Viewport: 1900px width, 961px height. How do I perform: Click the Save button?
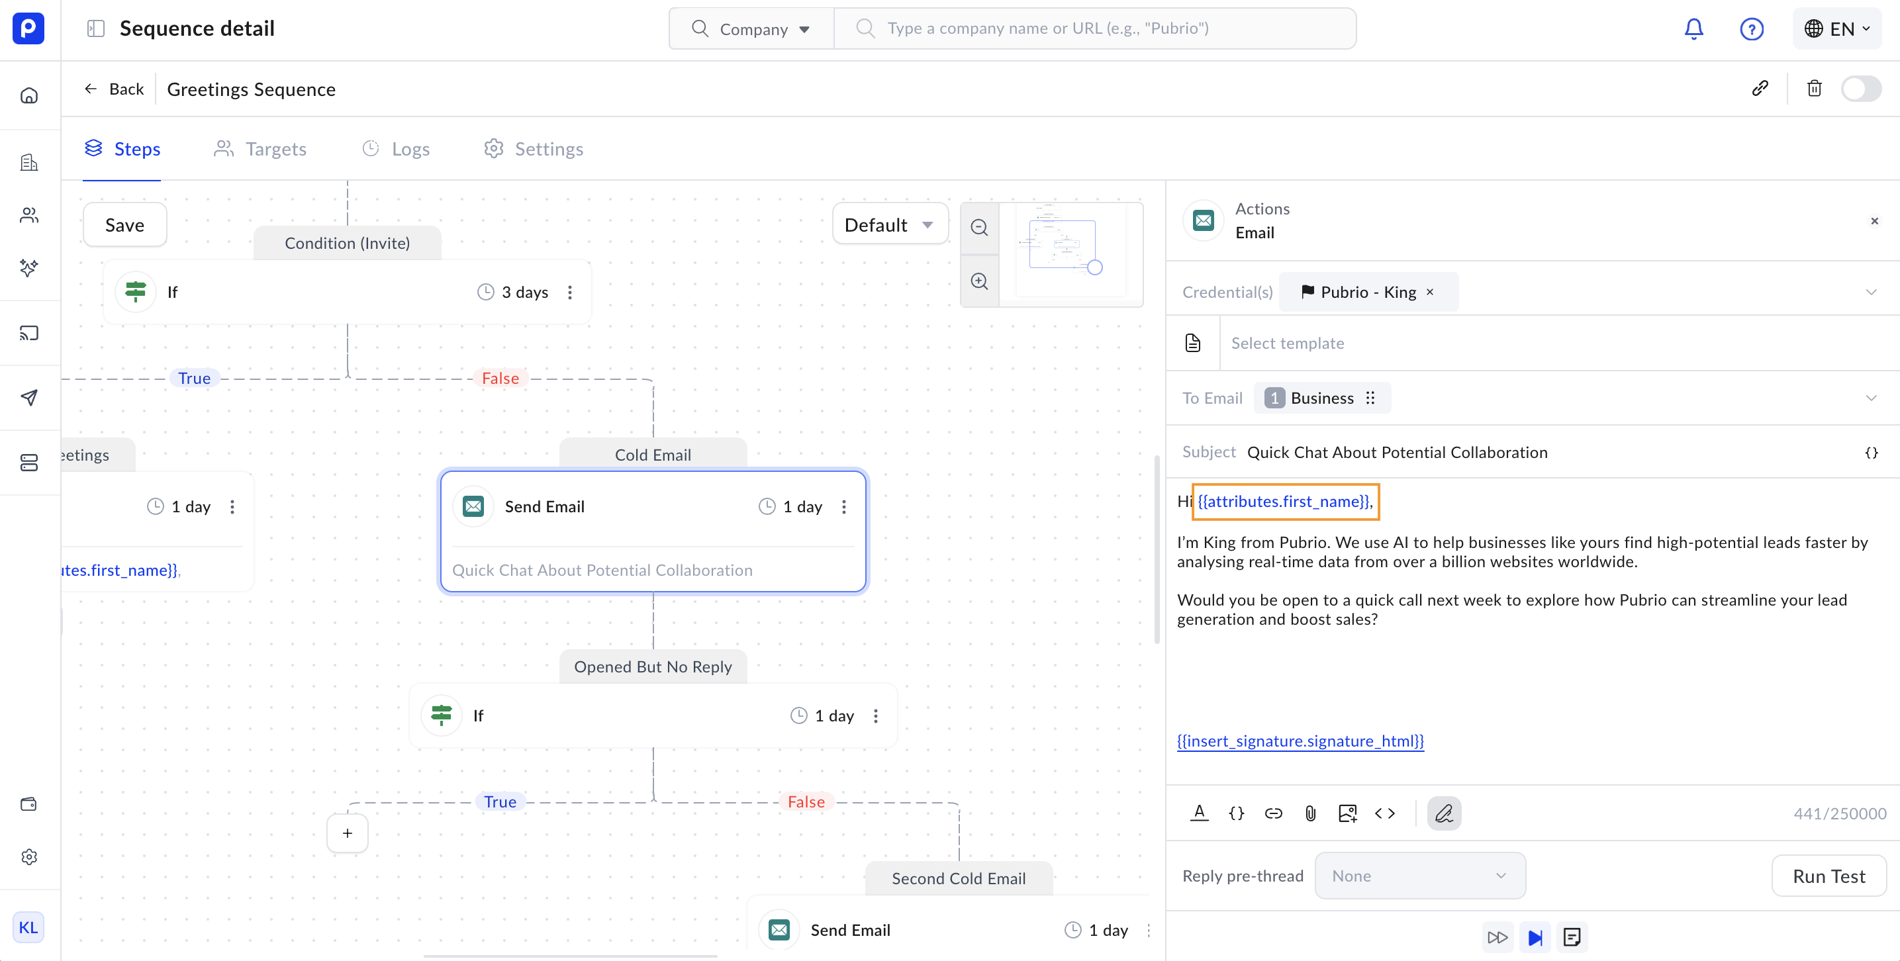124,224
